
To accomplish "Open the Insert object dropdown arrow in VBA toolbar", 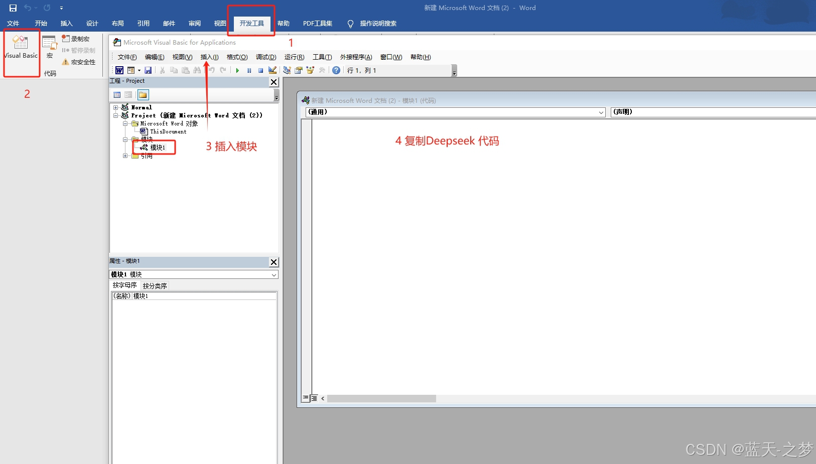I will (139, 70).
